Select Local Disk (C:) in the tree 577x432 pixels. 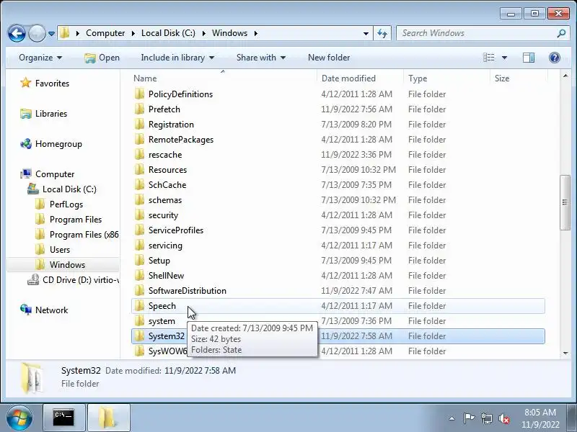point(62,189)
